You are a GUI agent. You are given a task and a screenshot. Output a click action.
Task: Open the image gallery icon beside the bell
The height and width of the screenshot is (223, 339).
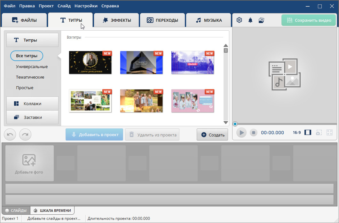pyautogui.click(x=261, y=20)
